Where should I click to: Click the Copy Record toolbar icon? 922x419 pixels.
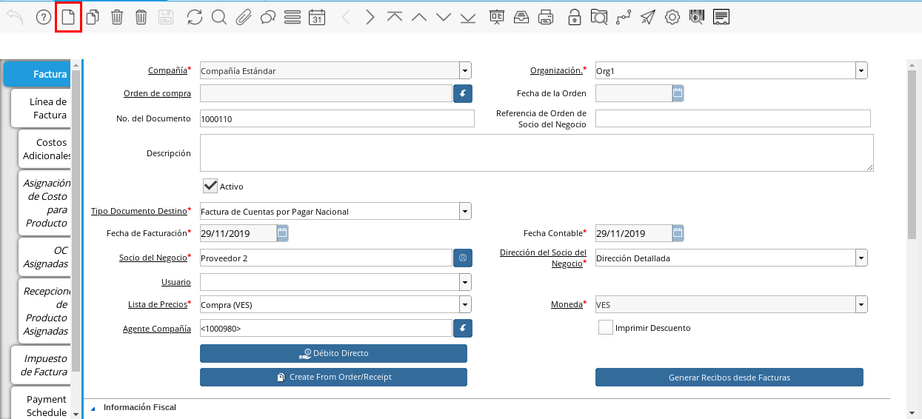point(93,17)
